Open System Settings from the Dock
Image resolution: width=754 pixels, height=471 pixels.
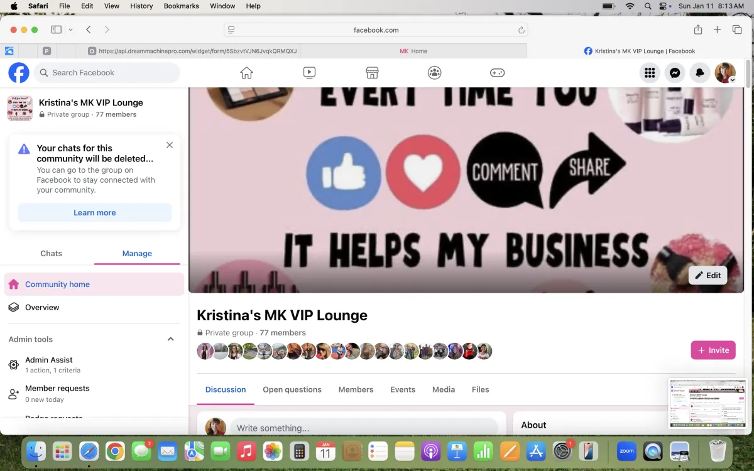[x=562, y=451]
